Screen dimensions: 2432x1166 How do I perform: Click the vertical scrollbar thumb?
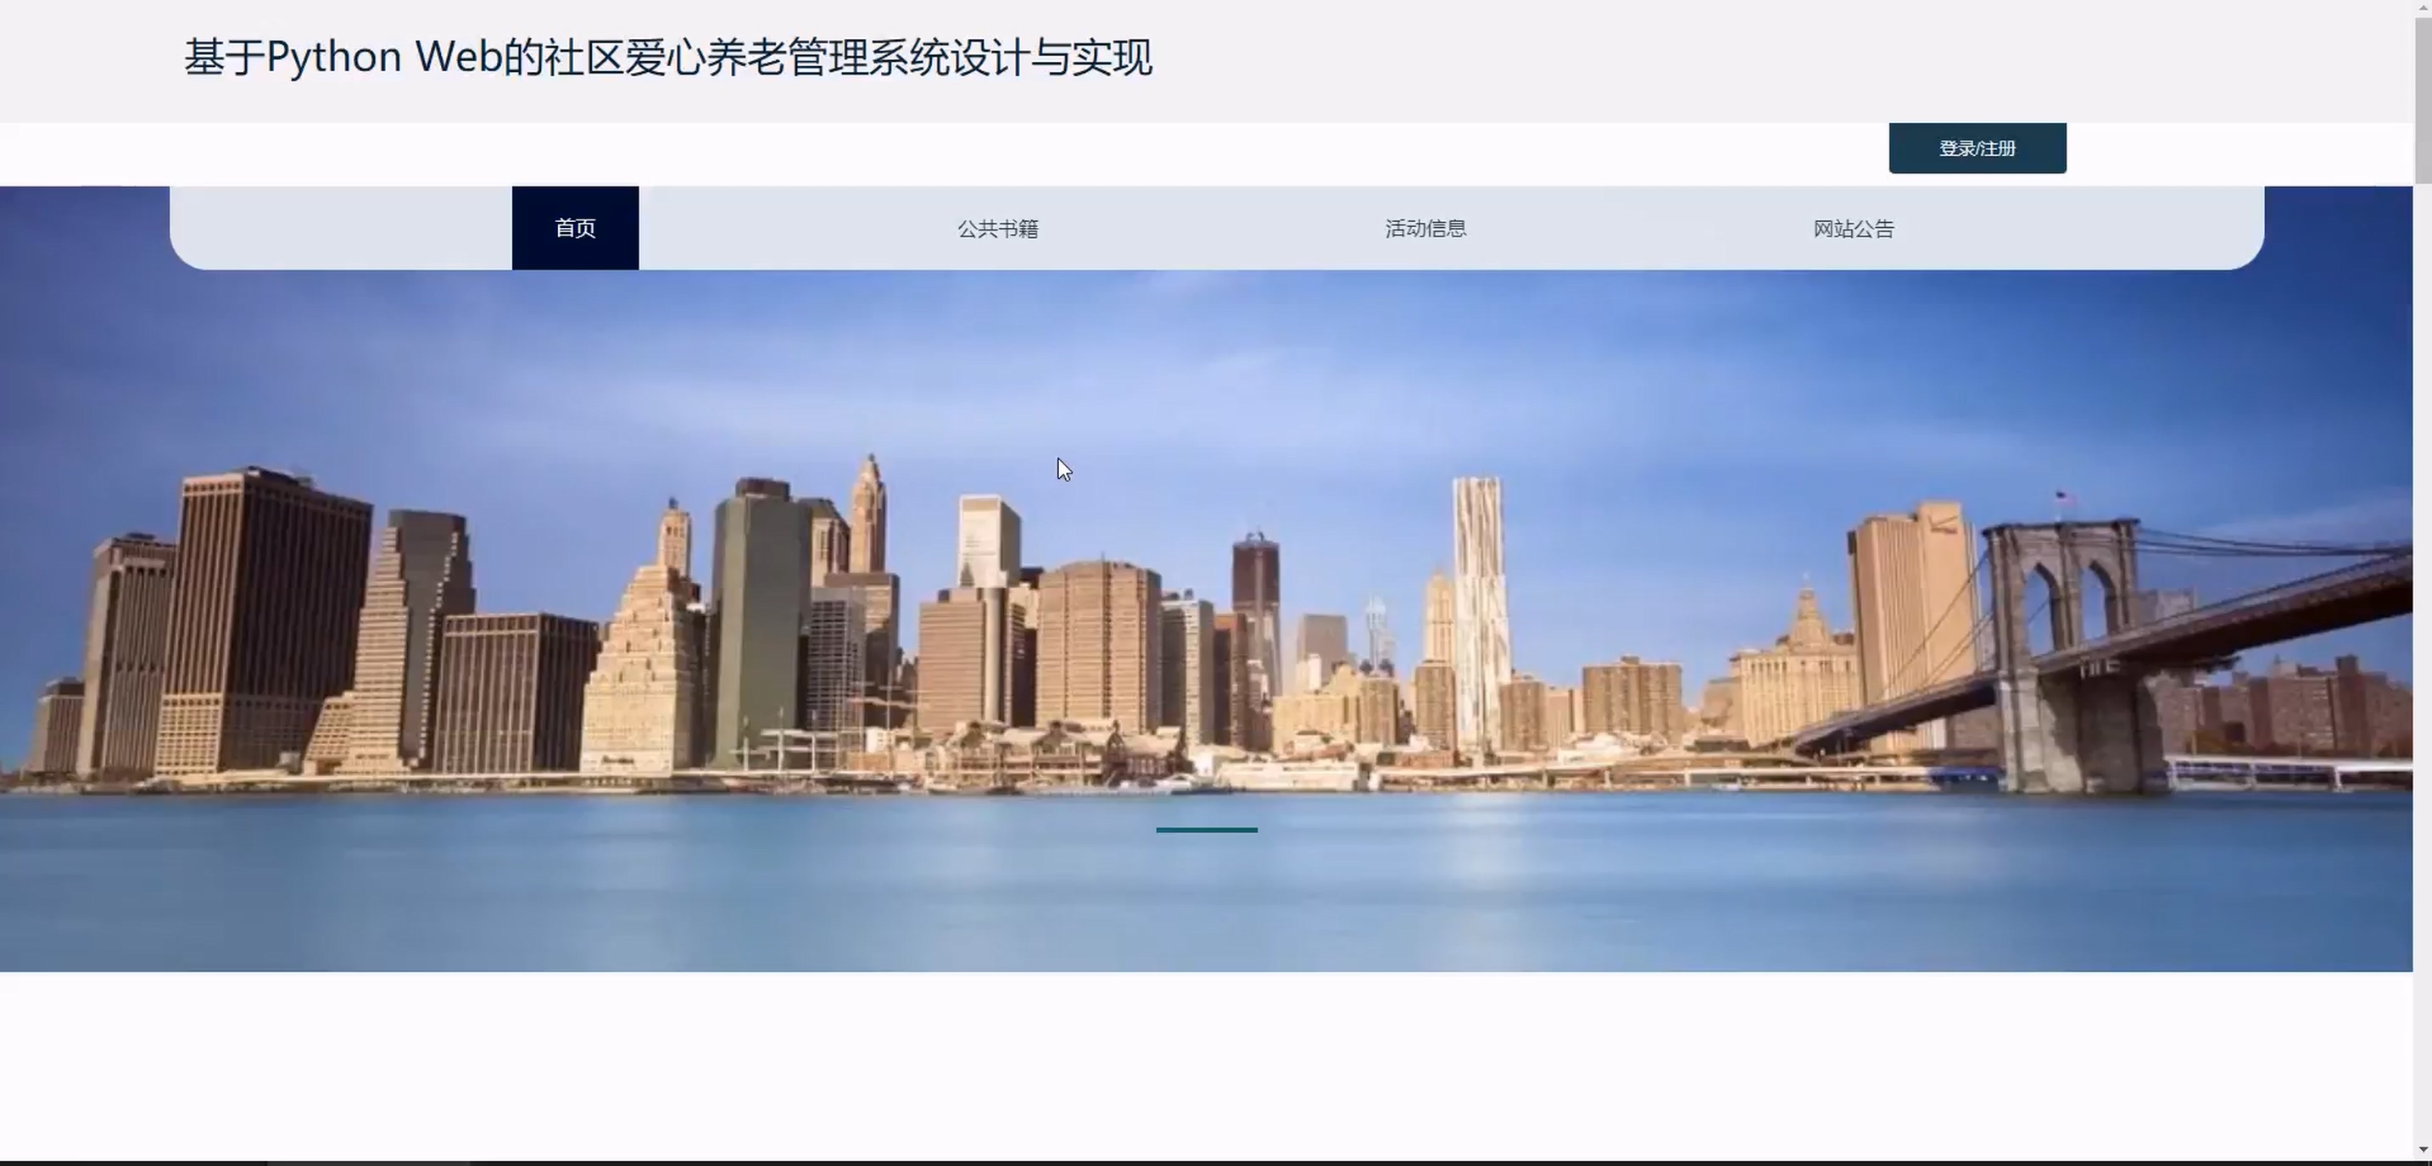coord(2423,99)
